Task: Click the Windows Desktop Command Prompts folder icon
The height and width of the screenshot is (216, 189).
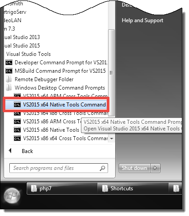Action: pos(9,88)
